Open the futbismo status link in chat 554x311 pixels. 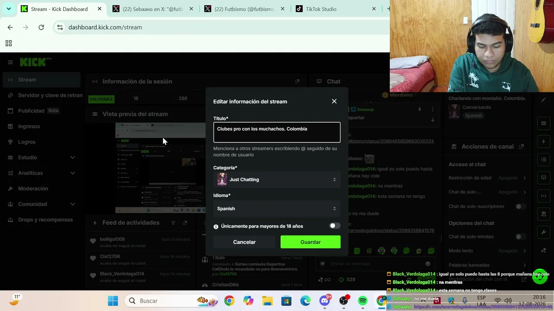coord(391,141)
